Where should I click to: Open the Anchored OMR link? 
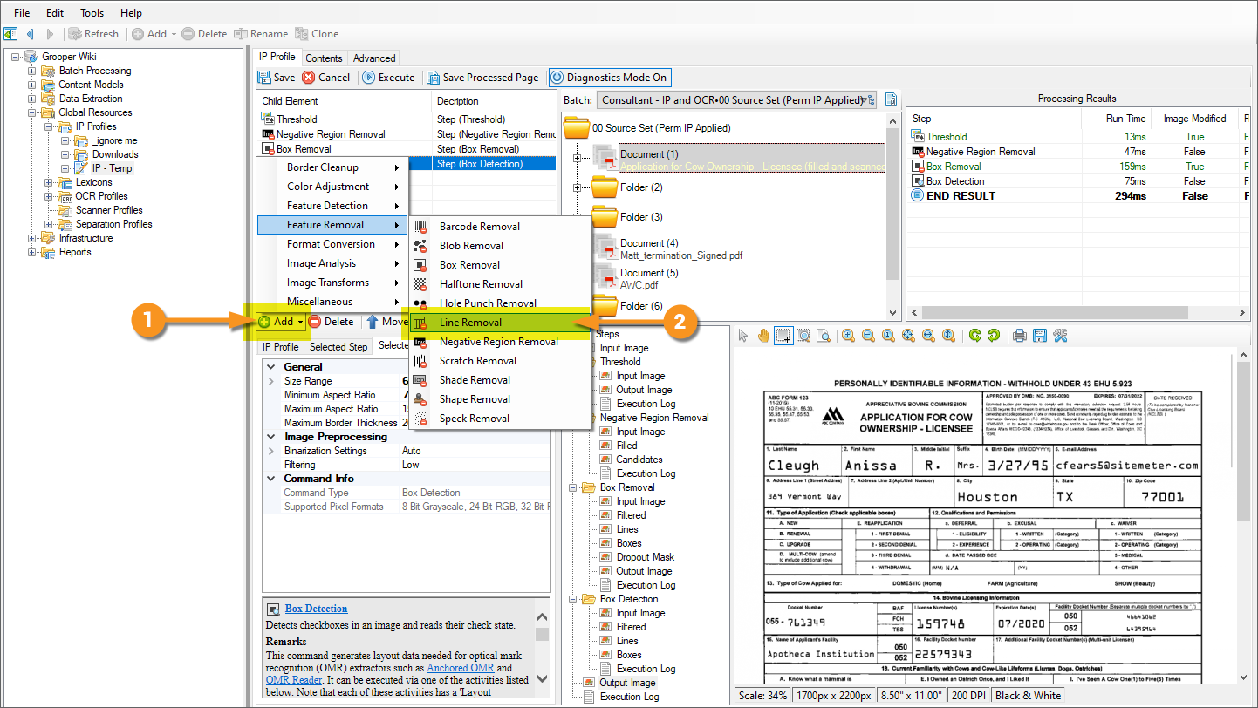pyautogui.click(x=462, y=668)
